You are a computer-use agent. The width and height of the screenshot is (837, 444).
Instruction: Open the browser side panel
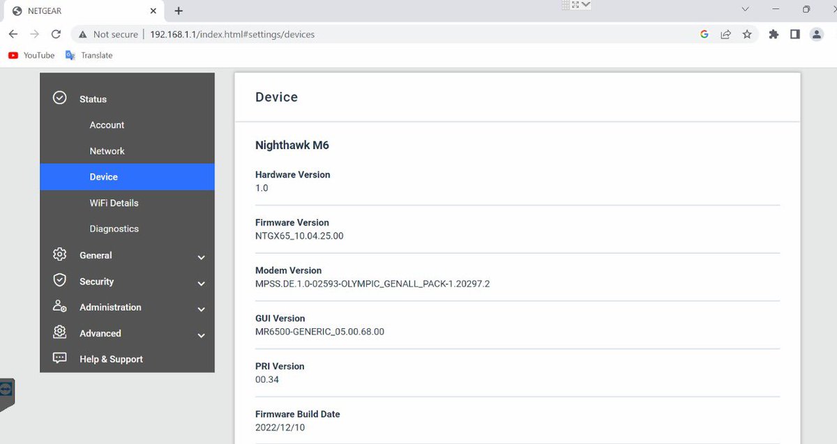pos(794,34)
